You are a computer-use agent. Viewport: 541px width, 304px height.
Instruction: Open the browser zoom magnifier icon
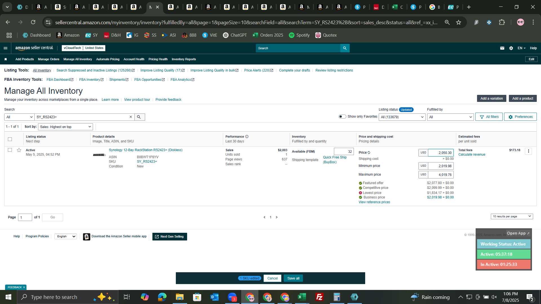point(447,22)
